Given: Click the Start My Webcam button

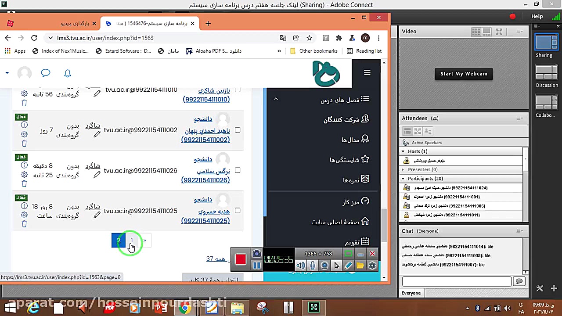Looking at the screenshot, I should 464,73.
